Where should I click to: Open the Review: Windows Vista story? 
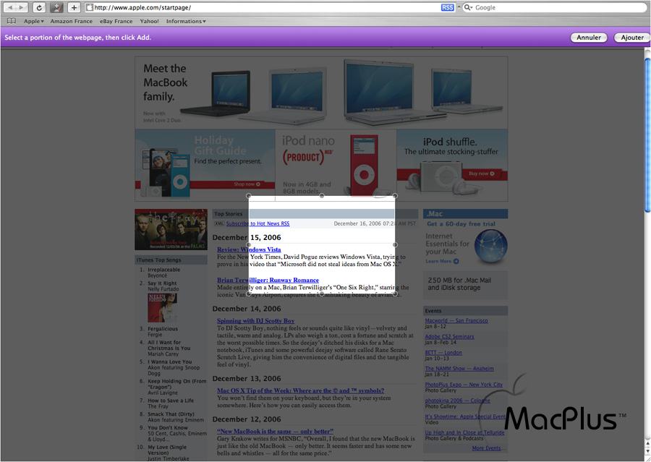(x=249, y=249)
